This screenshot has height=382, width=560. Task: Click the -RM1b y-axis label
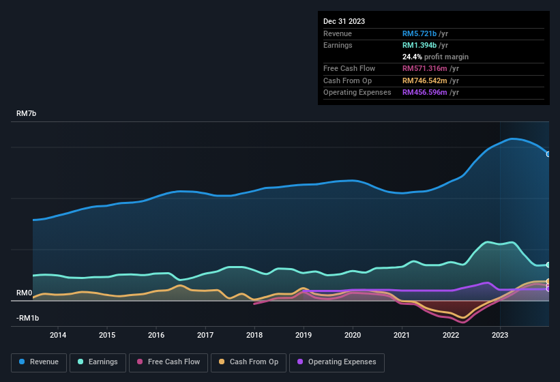coord(27,318)
